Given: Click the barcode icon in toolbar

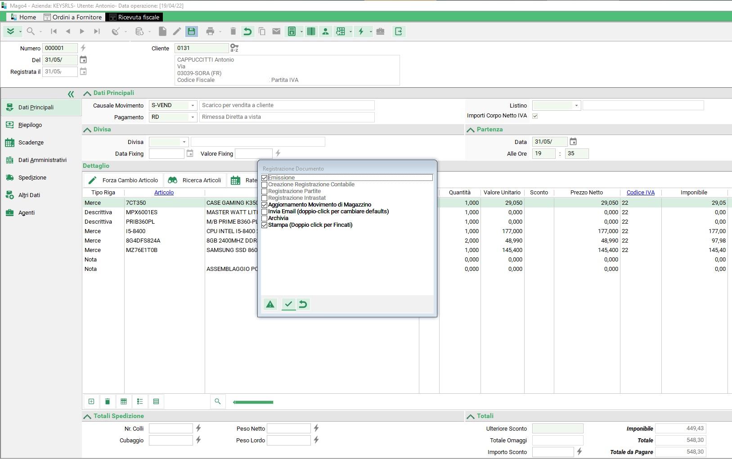Looking at the screenshot, I should coord(311,31).
